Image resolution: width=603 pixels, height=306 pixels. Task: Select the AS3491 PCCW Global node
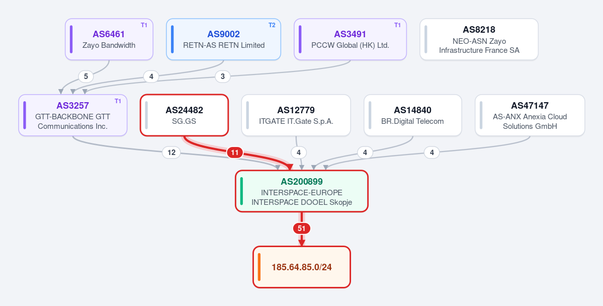[x=350, y=39]
